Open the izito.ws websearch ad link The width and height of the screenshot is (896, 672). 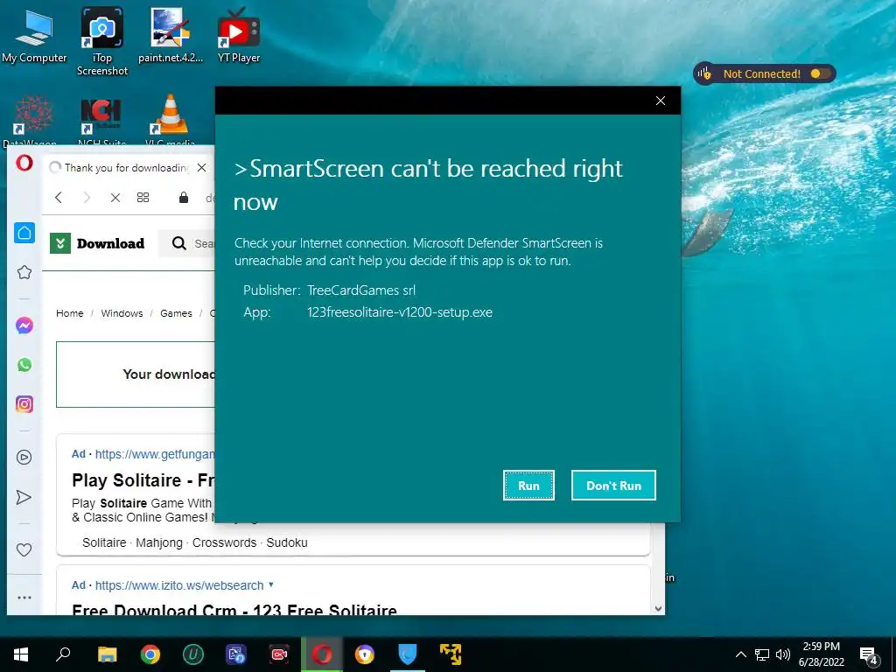click(x=179, y=585)
